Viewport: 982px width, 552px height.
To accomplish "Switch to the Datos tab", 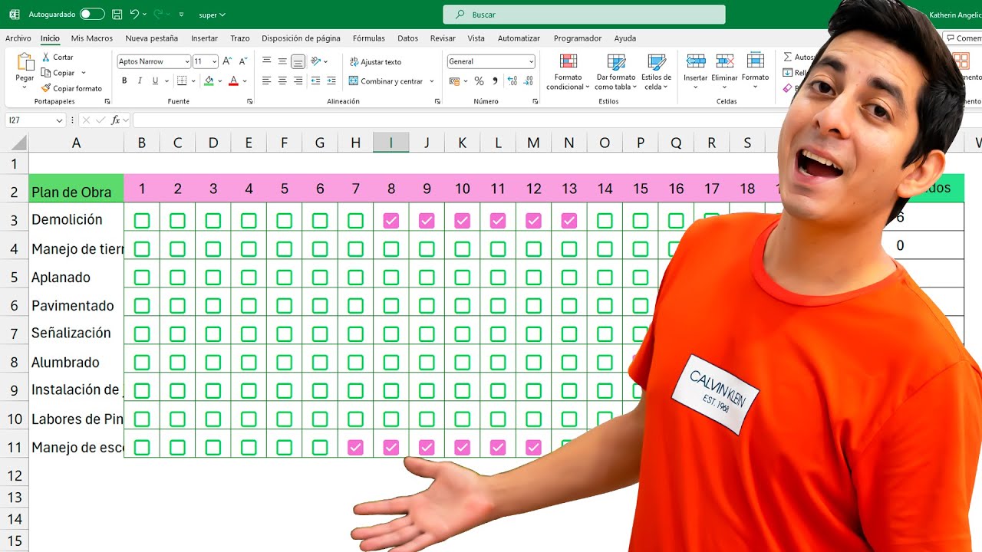I will click(x=408, y=38).
